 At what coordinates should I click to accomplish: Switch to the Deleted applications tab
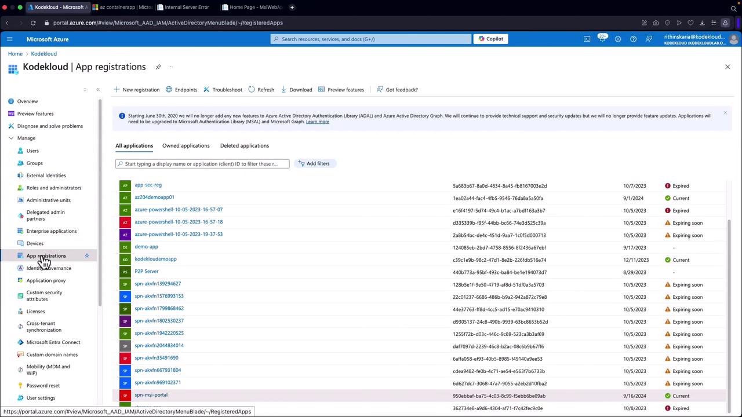point(245,145)
